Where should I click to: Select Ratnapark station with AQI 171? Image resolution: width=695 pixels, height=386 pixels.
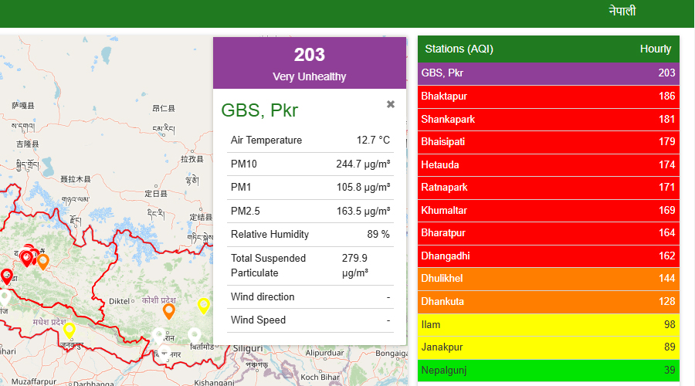548,188
